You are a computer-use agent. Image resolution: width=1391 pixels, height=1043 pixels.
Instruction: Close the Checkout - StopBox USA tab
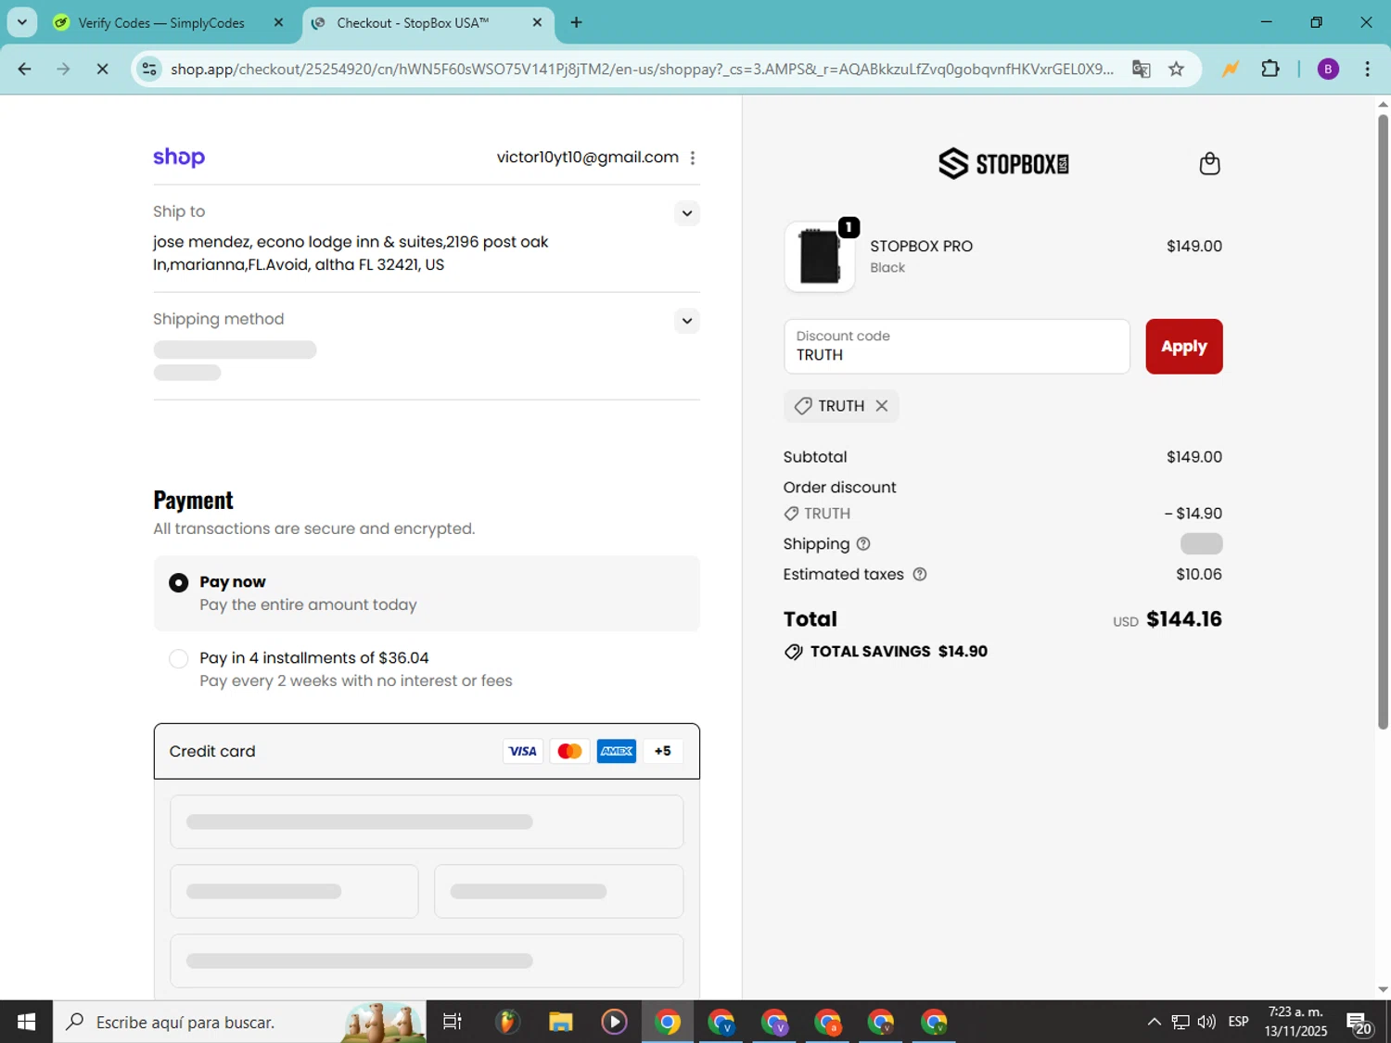coord(537,22)
